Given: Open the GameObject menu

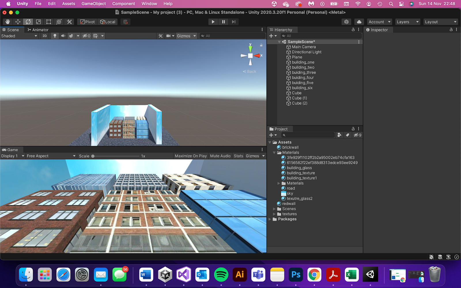Looking at the screenshot, I should pyautogui.click(x=94, y=4).
